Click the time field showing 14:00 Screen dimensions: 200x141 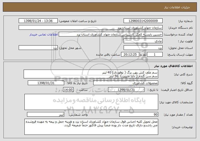pos(68,90)
